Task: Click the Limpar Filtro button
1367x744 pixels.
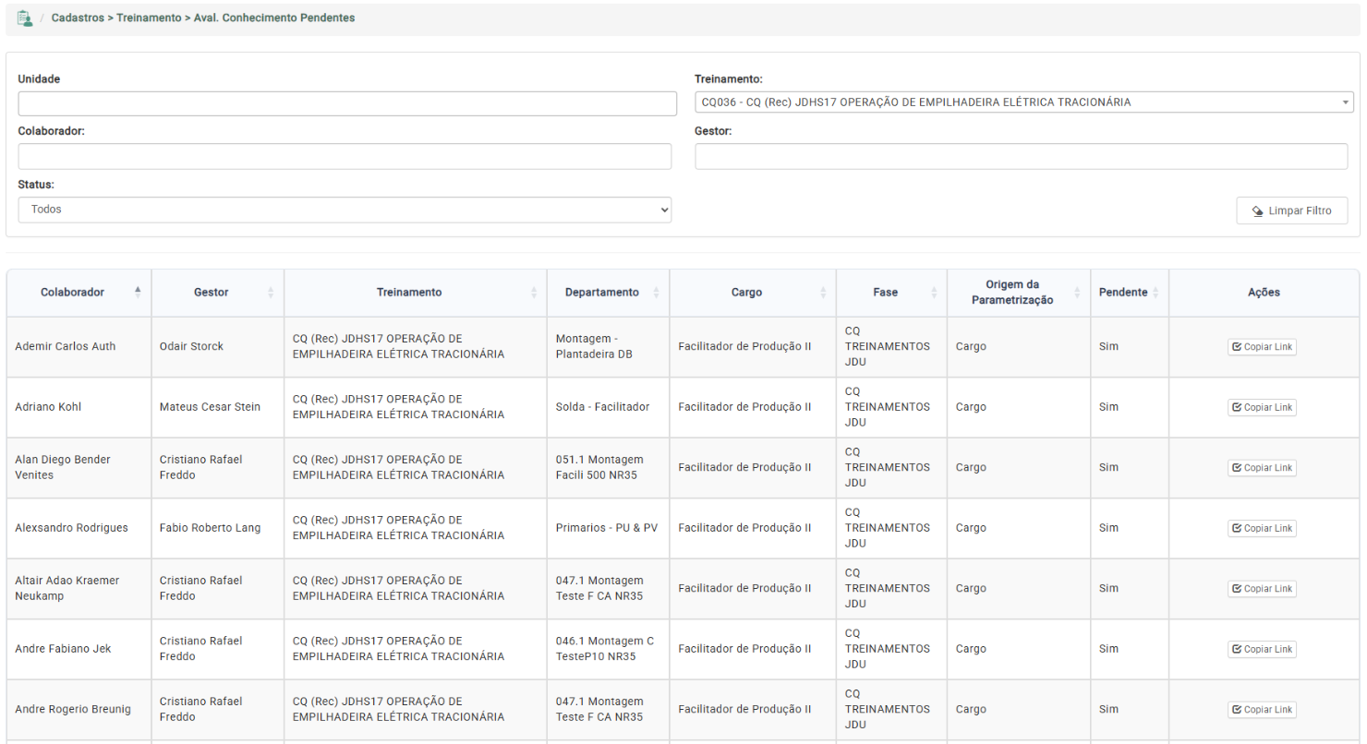Action: point(1291,210)
